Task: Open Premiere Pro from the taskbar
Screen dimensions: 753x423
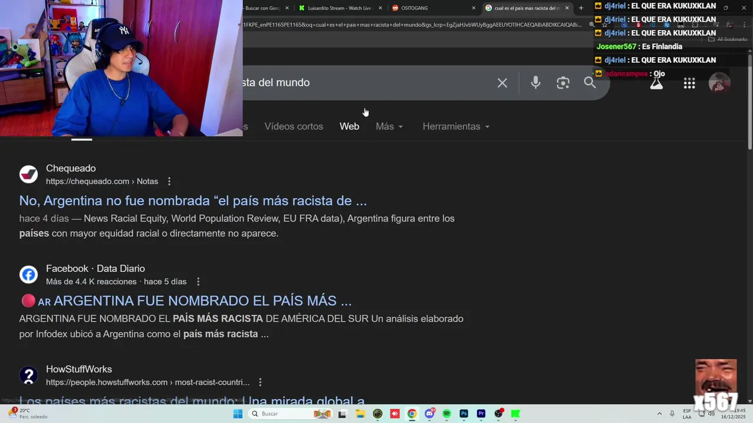Action: click(481, 414)
